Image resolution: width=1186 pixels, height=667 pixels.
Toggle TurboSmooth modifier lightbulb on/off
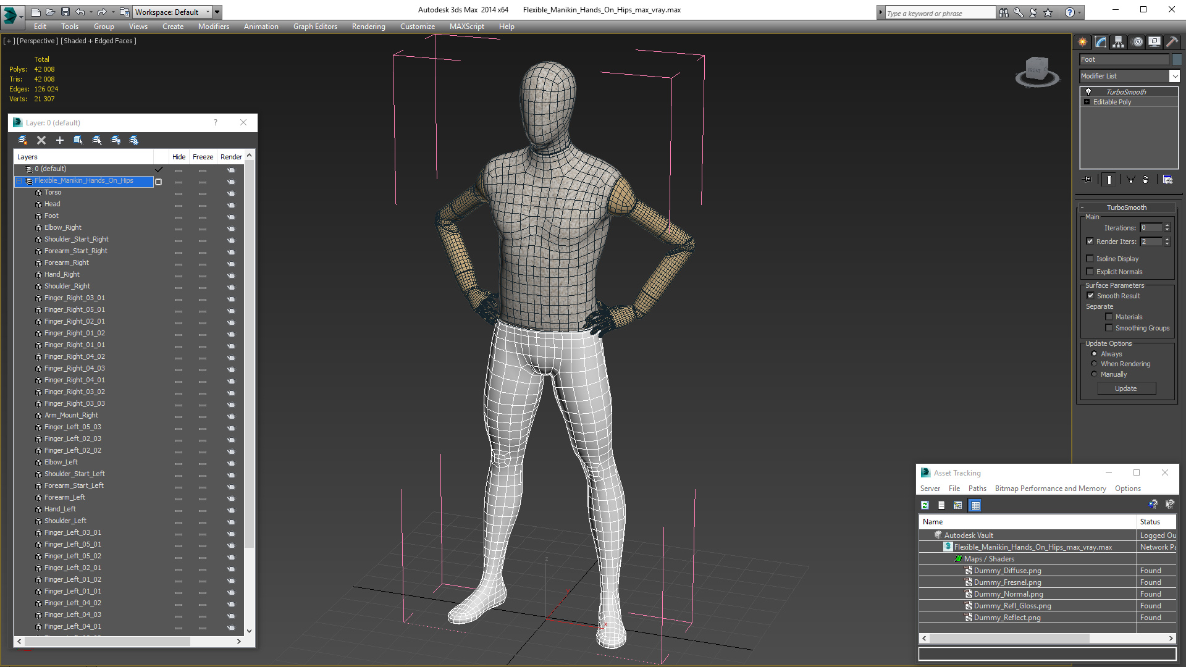[x=1088, y=91]
